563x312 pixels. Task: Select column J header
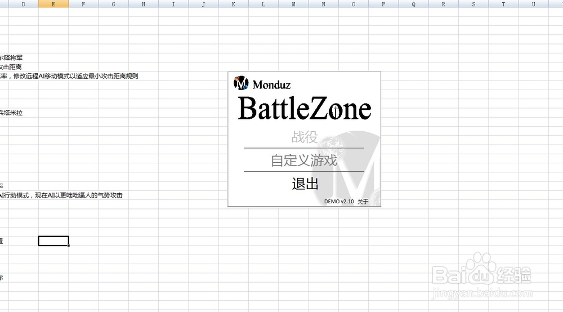click(204, 4)
